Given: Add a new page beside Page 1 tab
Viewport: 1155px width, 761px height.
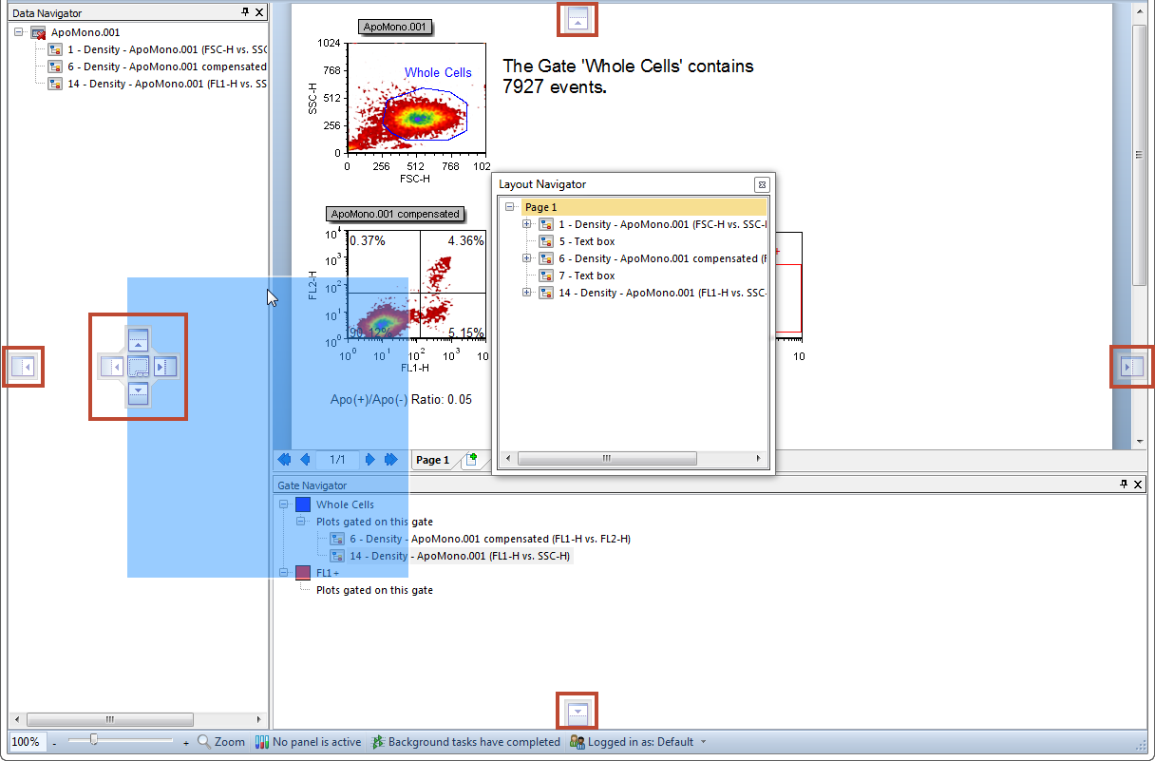Looking at the screenshot, I should [x=470, y=460].
